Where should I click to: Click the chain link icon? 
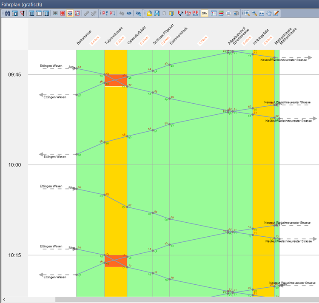(86, 14)
